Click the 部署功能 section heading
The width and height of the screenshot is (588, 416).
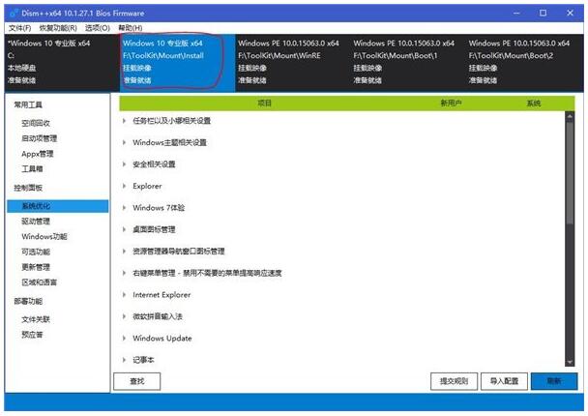[28, 301]
